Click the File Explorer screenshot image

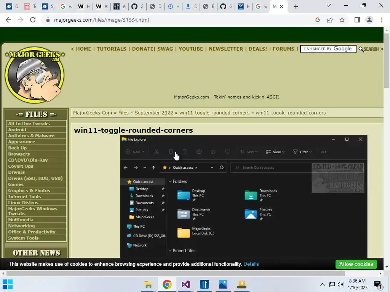(244, 197)
